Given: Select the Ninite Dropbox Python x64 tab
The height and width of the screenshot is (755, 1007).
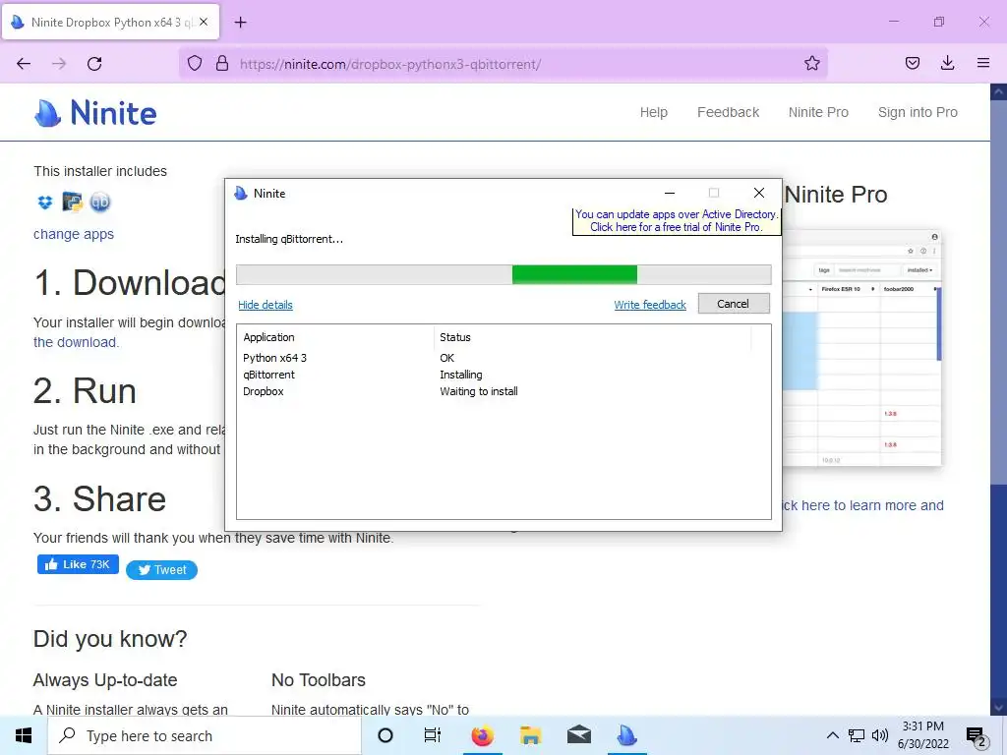Looking at the screenshot, I should click(x=110, y=23).
